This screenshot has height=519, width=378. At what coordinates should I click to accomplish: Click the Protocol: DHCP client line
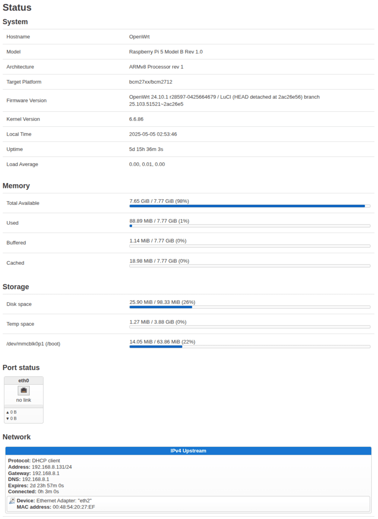(x=34, y=461)
